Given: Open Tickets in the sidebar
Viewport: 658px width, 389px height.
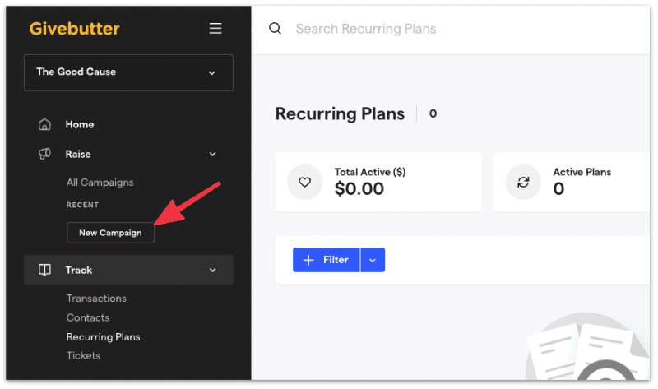Looking at the screenshot, I should pos(83,356).
